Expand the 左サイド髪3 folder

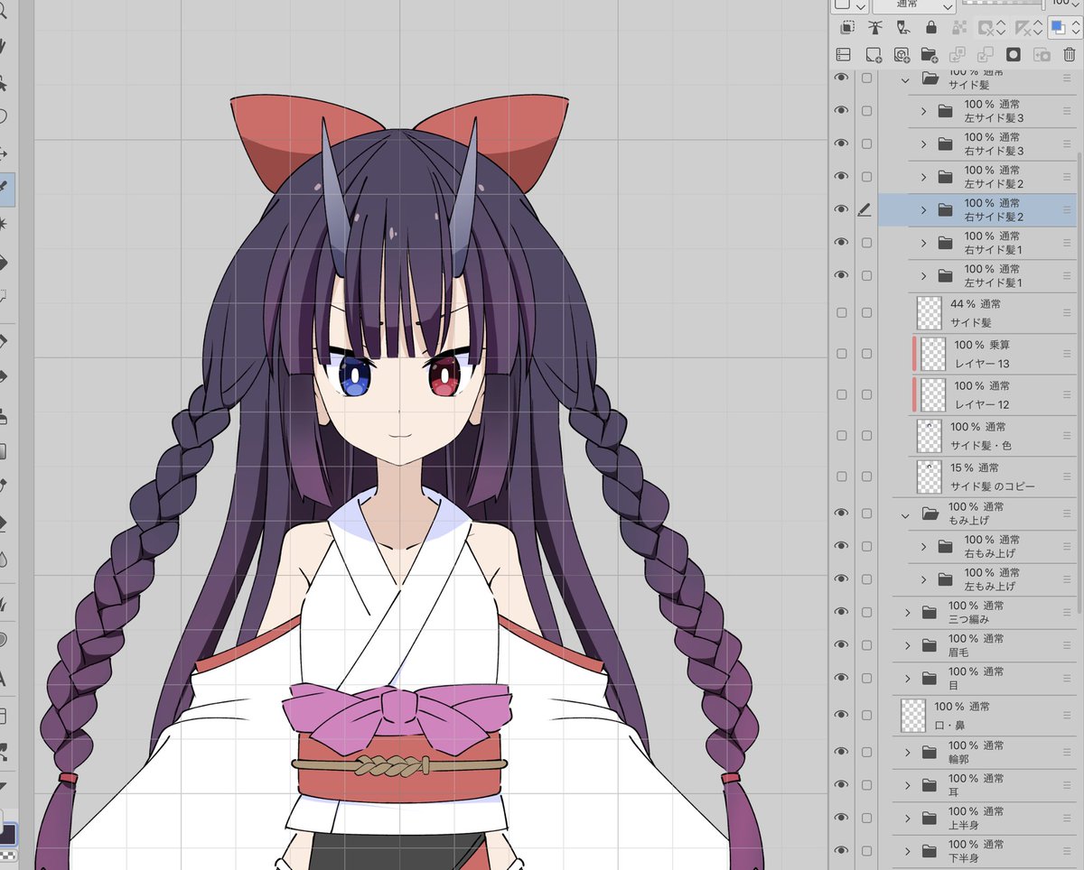923,111
